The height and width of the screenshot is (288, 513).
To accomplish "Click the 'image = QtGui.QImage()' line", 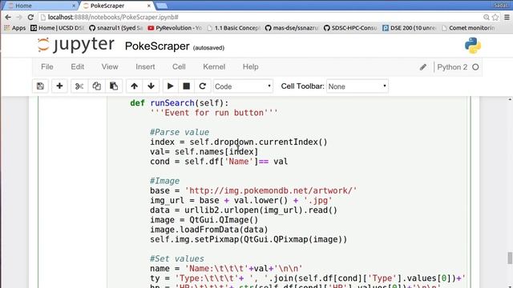I will [x=204, y=220].
